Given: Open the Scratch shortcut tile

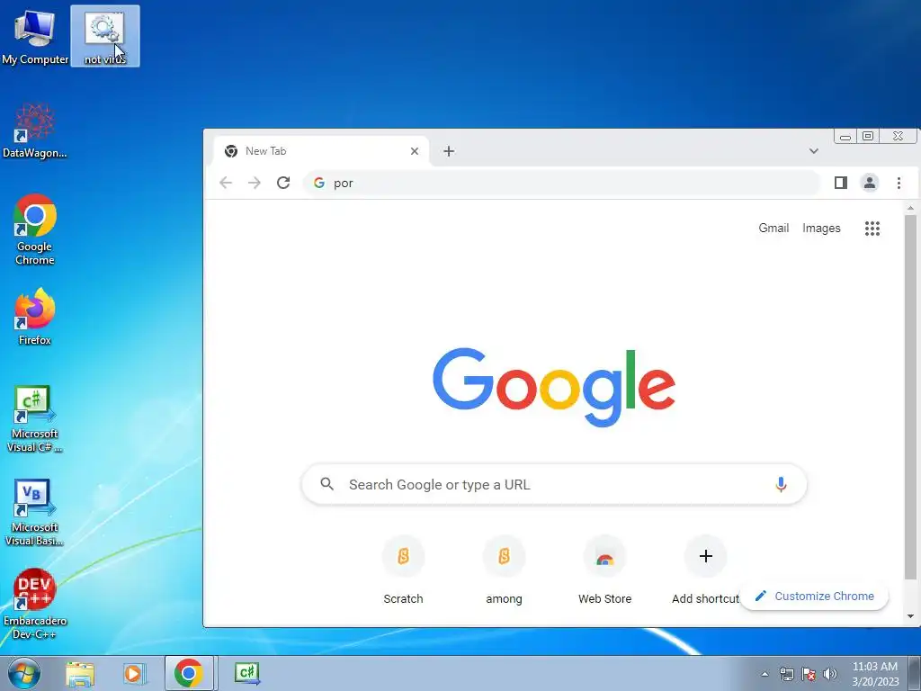Looking at the screenshot, I should click(403, 570).
